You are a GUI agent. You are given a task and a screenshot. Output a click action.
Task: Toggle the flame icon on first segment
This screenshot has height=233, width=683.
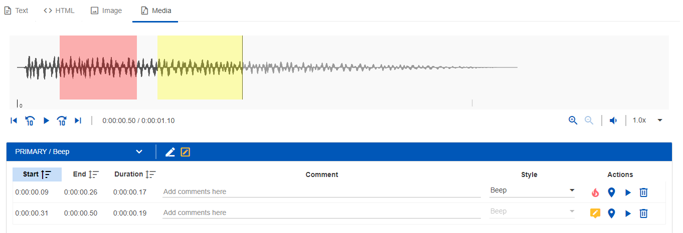[x=595, y=192]
